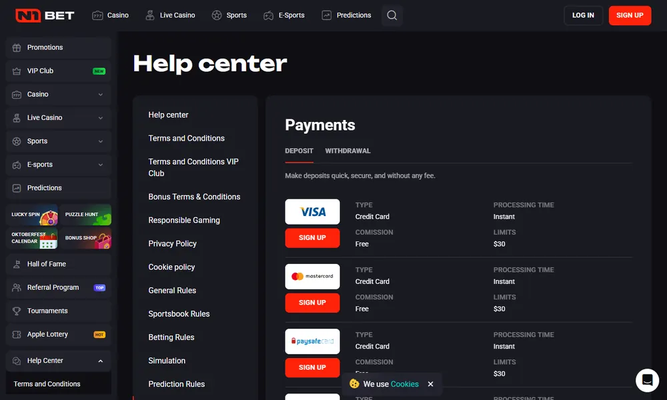Viewport: 667px width, 400px height.
Task: Click the Hall of Fame podium icon
Action: [17, 264]
